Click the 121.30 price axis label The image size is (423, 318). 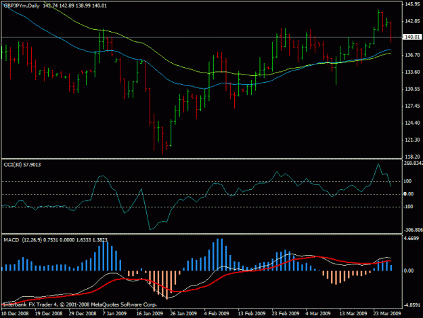[412, 140]
